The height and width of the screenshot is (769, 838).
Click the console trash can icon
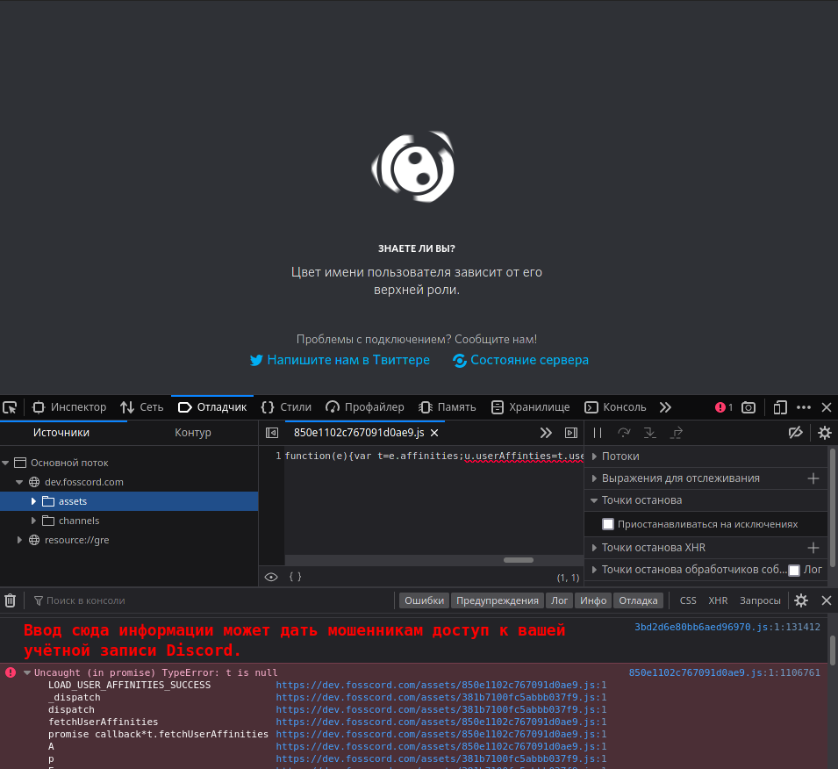coord(10,600)
